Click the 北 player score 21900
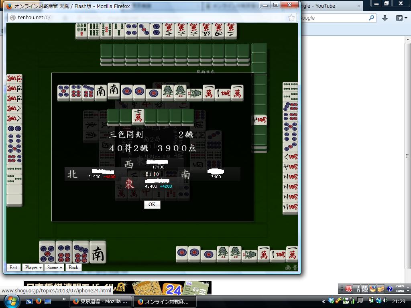The image size is (411, 308). [x=94, y=177]
